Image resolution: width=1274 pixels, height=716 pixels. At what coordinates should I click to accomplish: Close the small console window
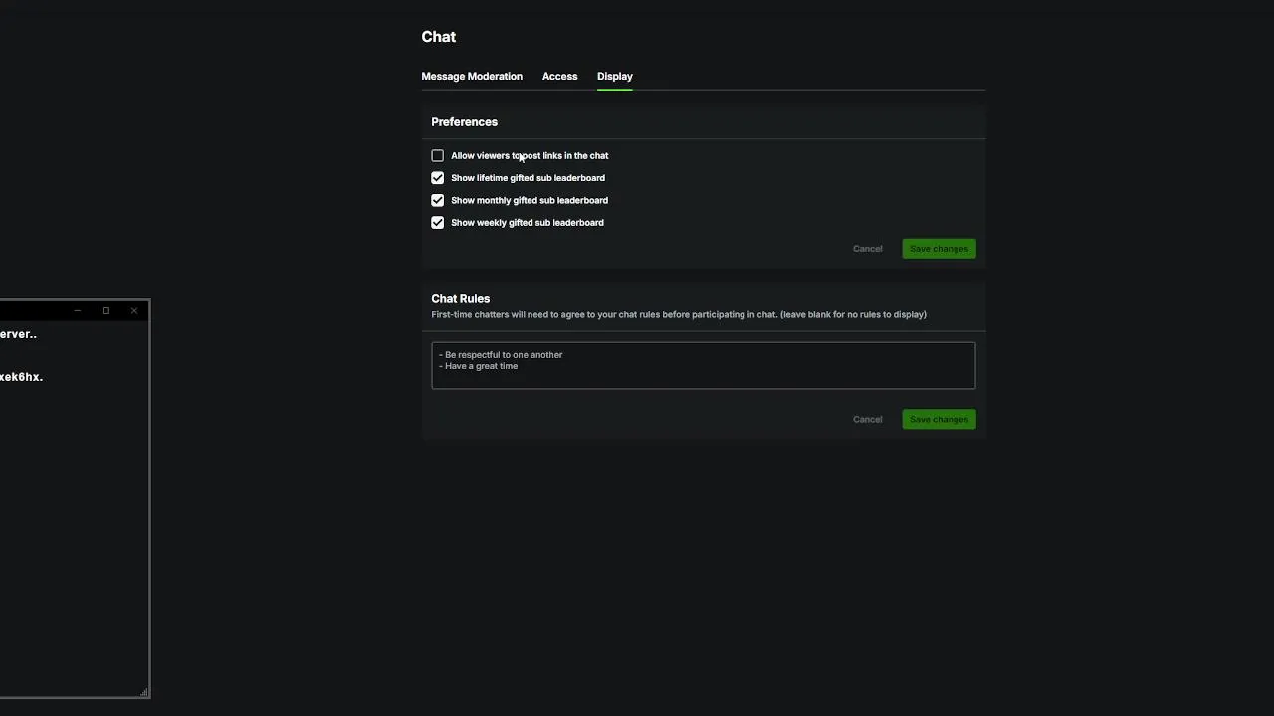pyautogui.click(x=134, y=311)
